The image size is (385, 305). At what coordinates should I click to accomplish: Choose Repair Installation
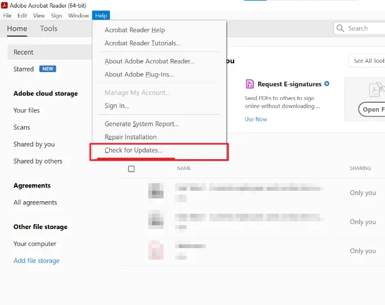coord(131,137)
